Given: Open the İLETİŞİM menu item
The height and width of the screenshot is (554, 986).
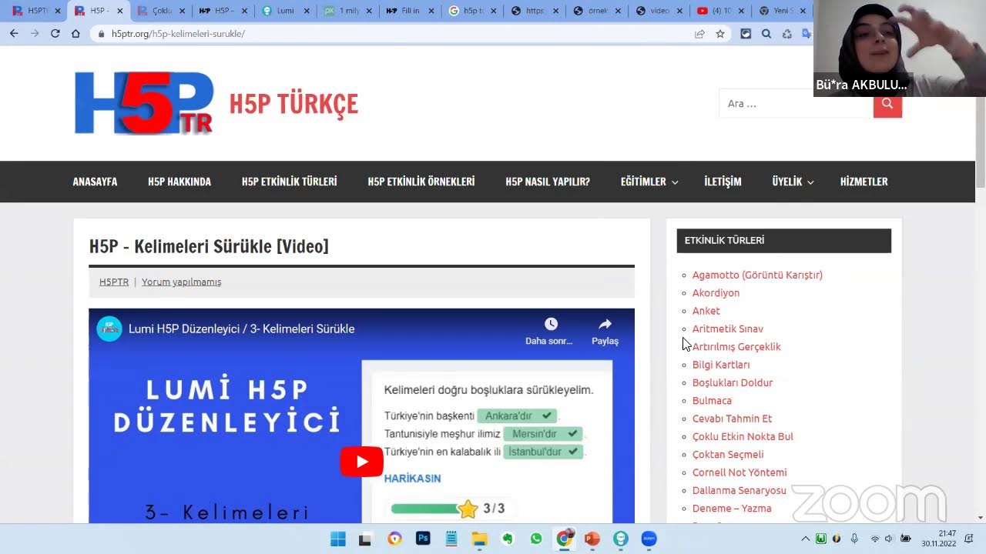Looking at the screenshot, I should 723,182.
